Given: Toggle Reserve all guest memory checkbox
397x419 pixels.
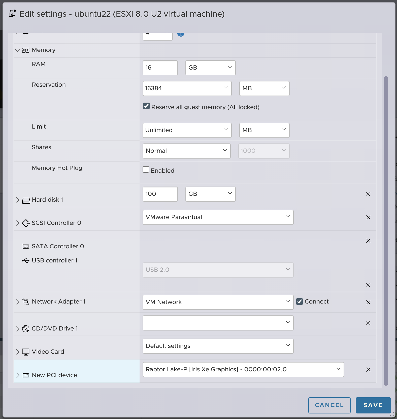Looking at the screenshot, I should (146, 106).
